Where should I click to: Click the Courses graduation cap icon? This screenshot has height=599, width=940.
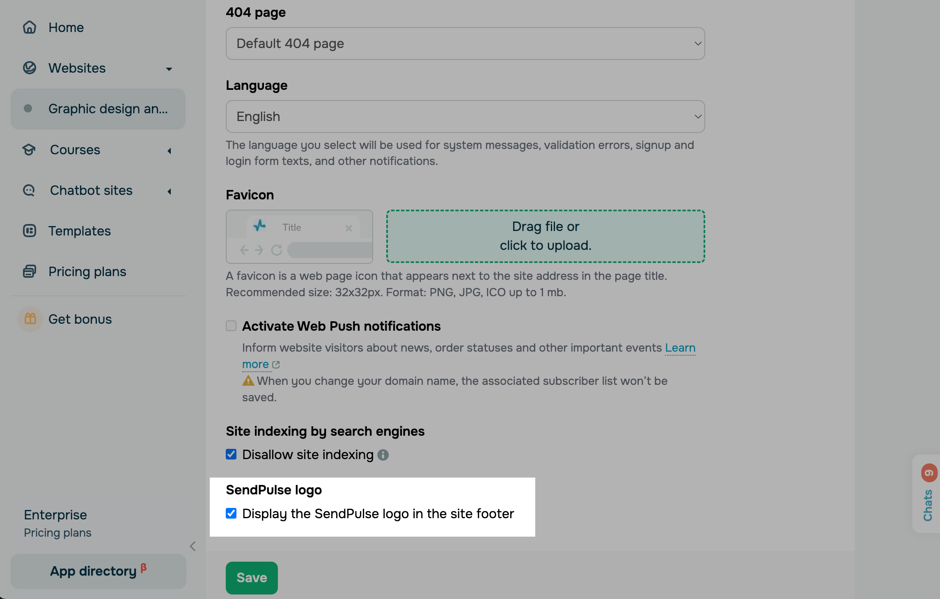(30, 150)
